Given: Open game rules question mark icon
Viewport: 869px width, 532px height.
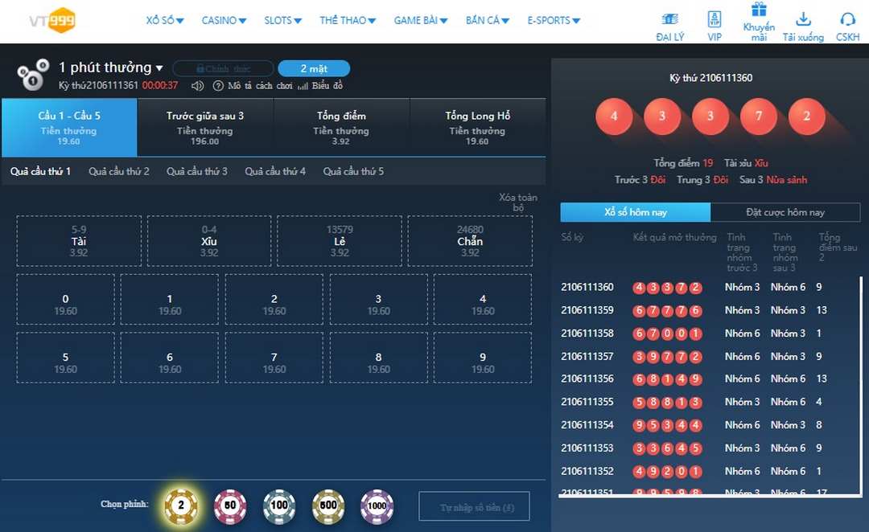Looking at the screenshot, I should [218, 86].
